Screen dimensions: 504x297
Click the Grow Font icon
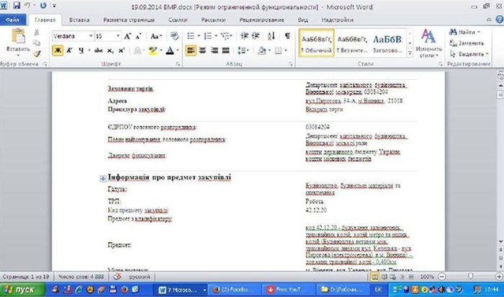(x=127, y=36)
